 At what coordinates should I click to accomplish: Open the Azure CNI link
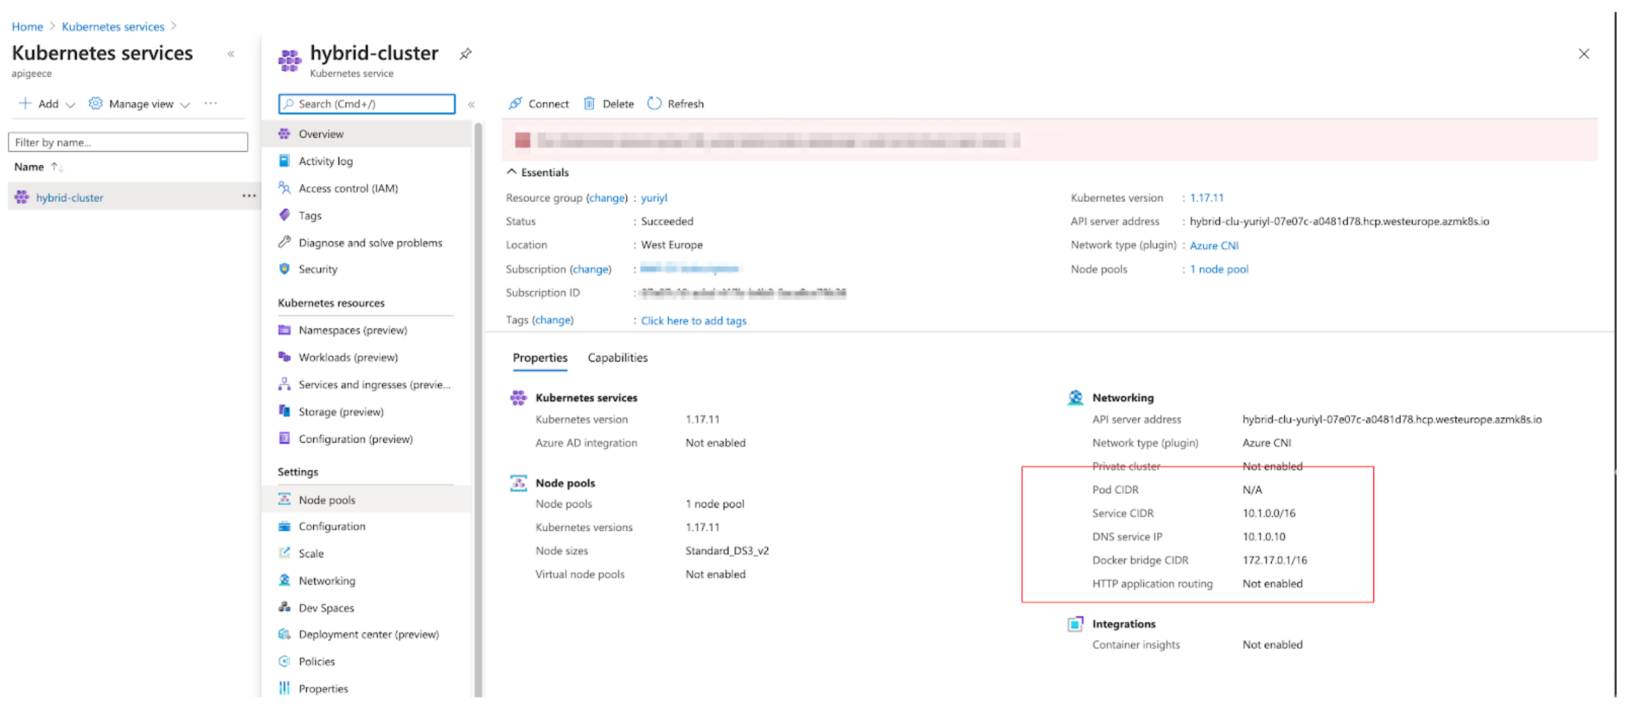[1214, 245]
